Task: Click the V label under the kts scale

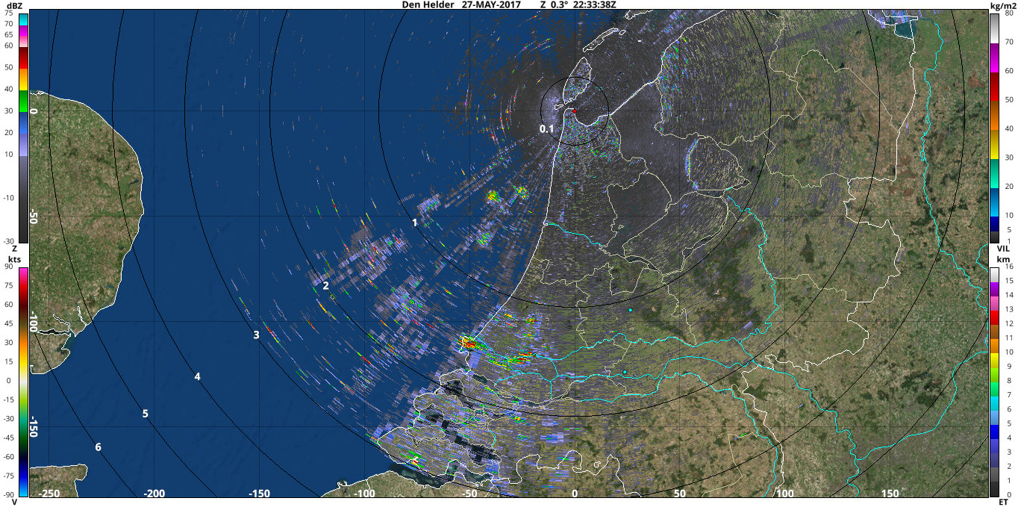Action: [15, 502]
